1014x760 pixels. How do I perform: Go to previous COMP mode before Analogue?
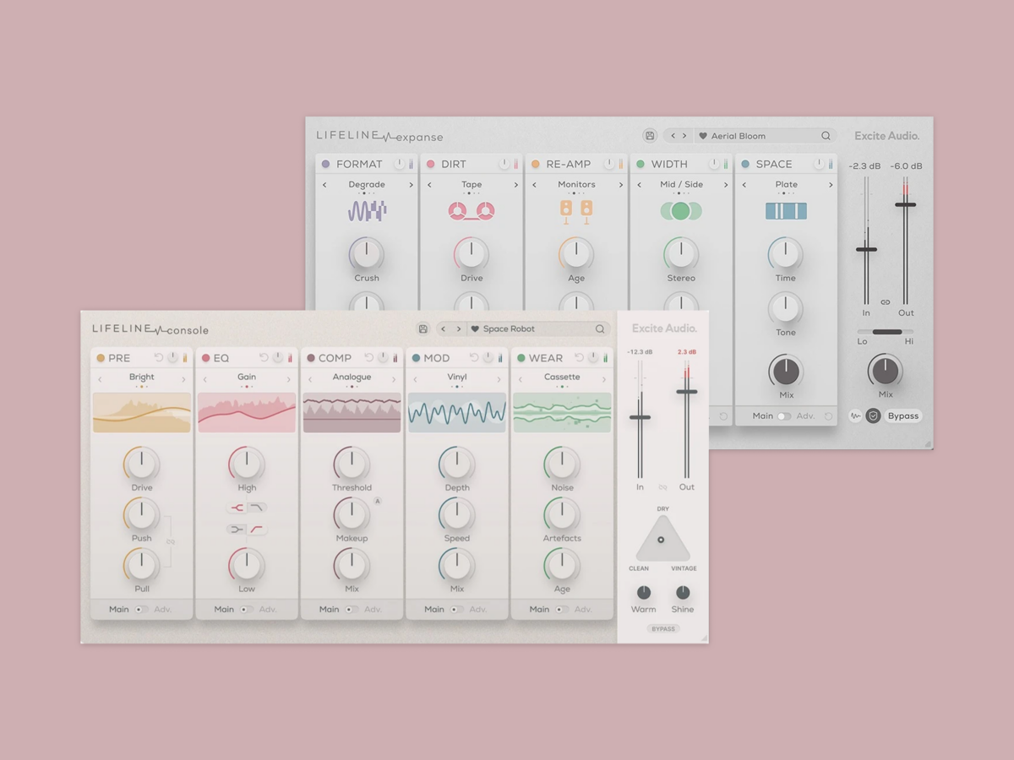(310, 380)
